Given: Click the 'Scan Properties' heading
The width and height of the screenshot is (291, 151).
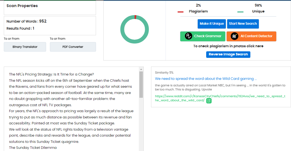Looking at the screenshot, I should tap(22, 6).
